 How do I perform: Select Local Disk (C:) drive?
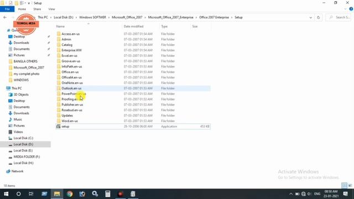click(x=23, y=138)
